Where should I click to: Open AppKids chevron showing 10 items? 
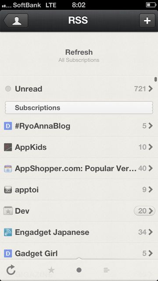(x=146, y=148)
